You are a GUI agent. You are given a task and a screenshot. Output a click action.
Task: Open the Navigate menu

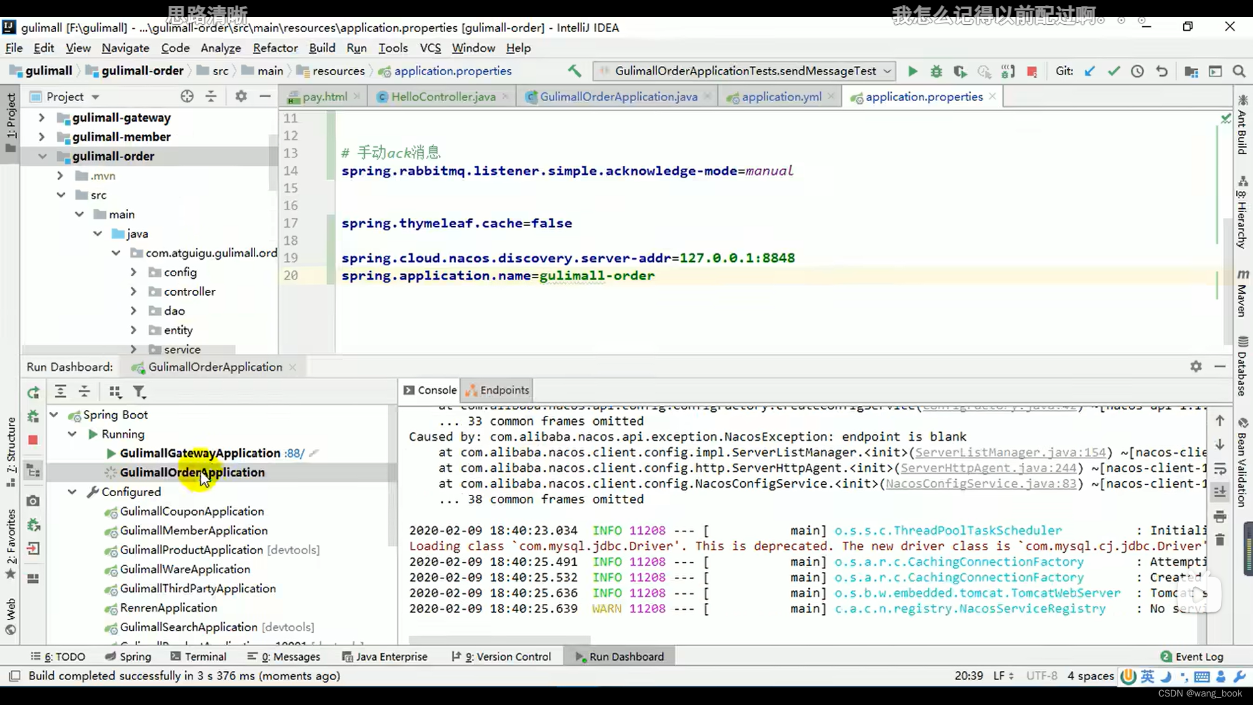pos(125,48)
